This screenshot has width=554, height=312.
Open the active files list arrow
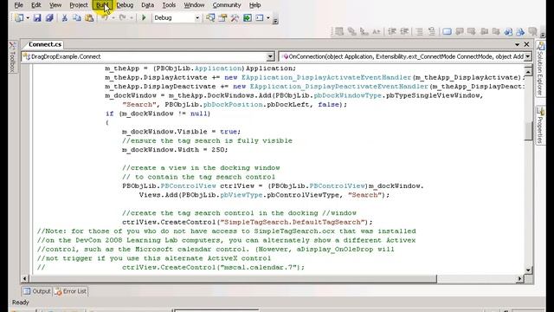tap(517, 44)
